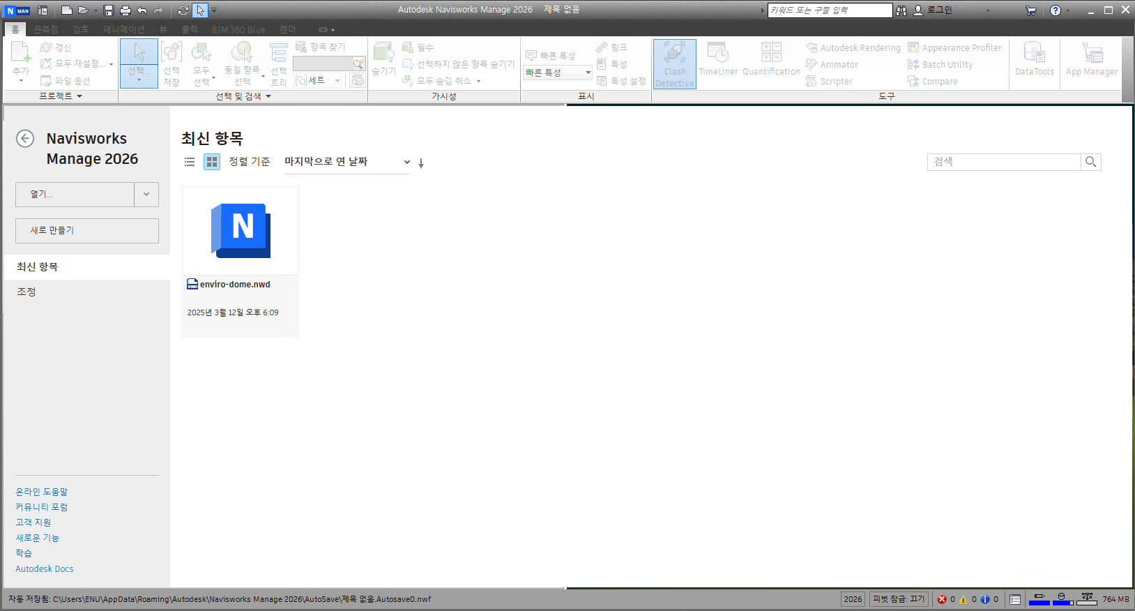
Task: Switch to grid view in recent items
Action: [x=212, y=162]
